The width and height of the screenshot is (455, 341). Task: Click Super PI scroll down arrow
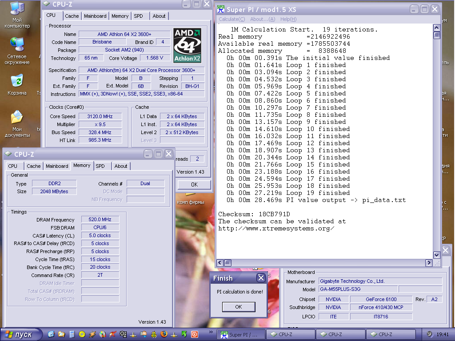pyautogui.click(x=437, y=255)
